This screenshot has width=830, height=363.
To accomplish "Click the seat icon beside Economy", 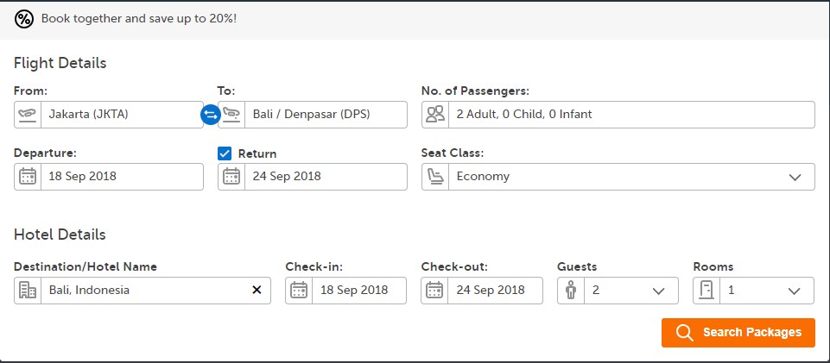I will 435,176.
